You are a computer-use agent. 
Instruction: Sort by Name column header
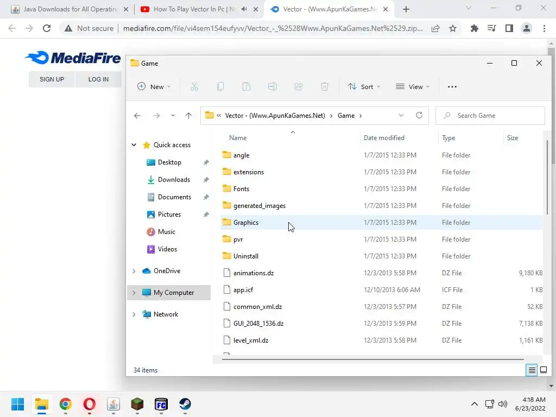click(238, 137)
